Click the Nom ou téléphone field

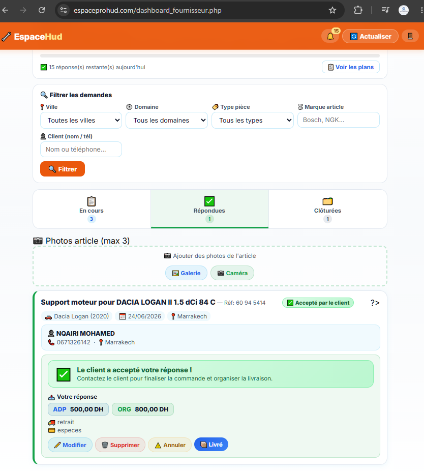click(81, 150)
